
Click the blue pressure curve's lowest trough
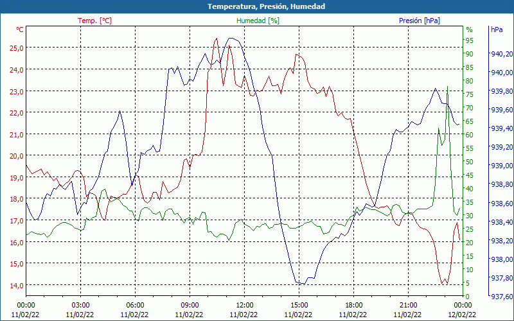[302, 283]
